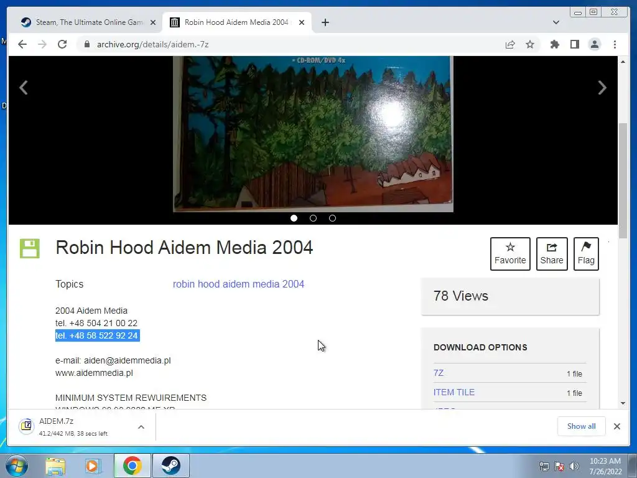Close the Steam tab

(x=153, y=22)
